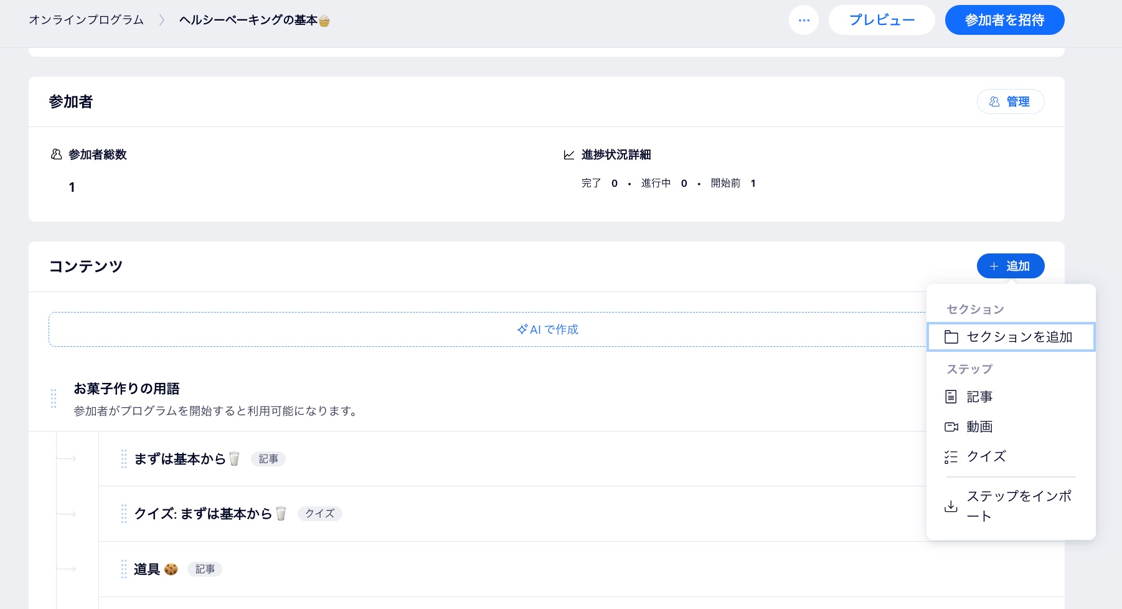Click the クイズ badge on the quiz step
The image size is (1122, 609).
[319, 514]
